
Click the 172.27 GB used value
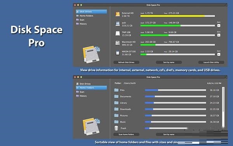[150, 23]
